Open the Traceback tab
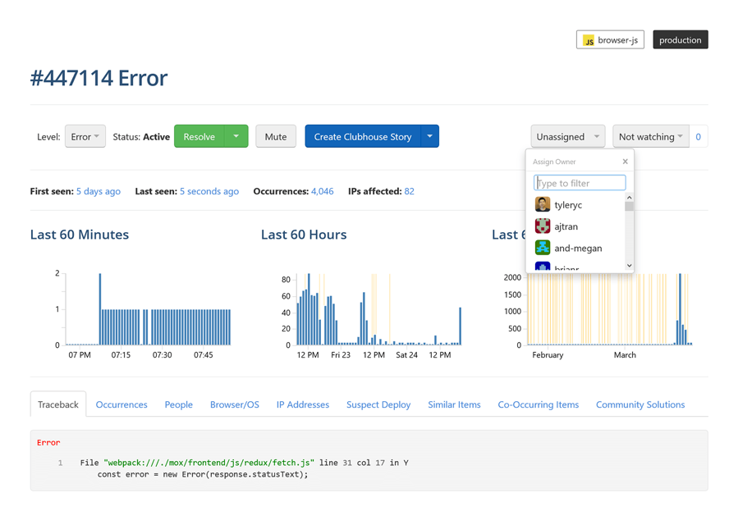This screenshot has height=516, width=738. click(58, 404)
